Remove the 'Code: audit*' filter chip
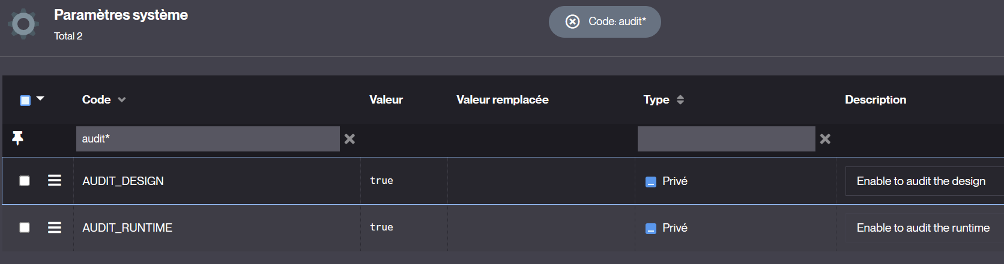Screen dimensions: 1004x264 [x=573, y=22]
